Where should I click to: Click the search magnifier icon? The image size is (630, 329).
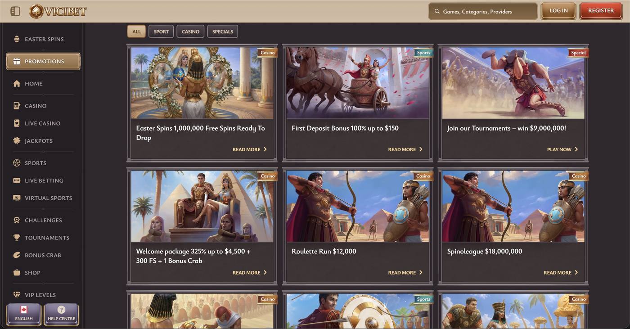pyautogui.click(x=436, y=11)
